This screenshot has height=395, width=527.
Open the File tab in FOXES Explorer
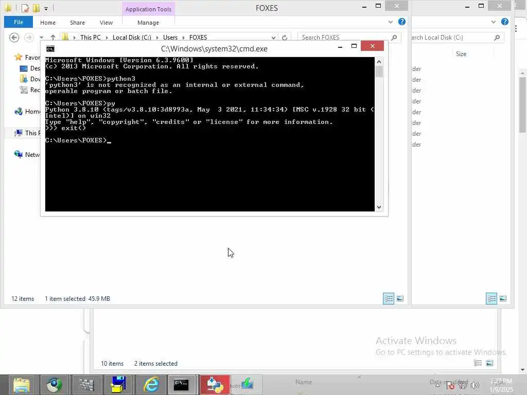pyautogui.click(x=19, y=22)
